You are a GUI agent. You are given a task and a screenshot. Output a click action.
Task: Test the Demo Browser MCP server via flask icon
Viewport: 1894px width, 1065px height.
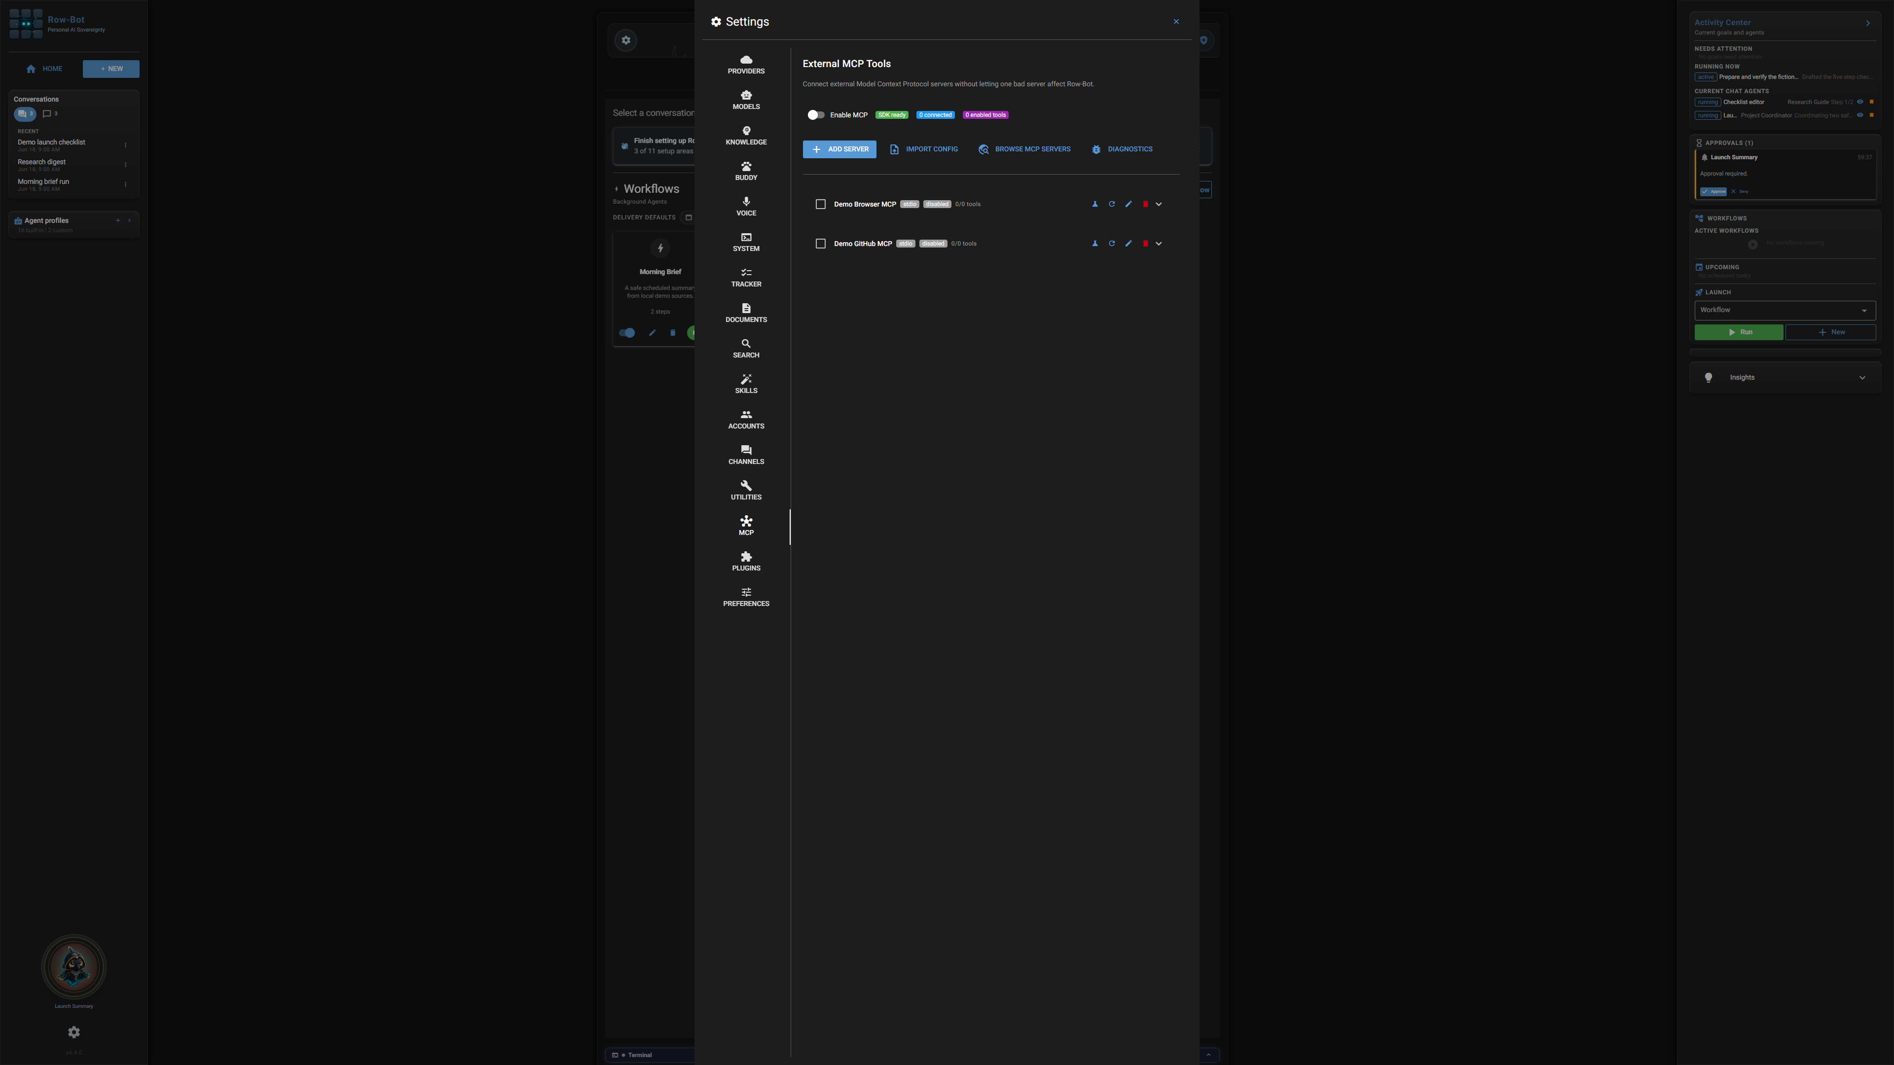click(x=1095, y=204)
